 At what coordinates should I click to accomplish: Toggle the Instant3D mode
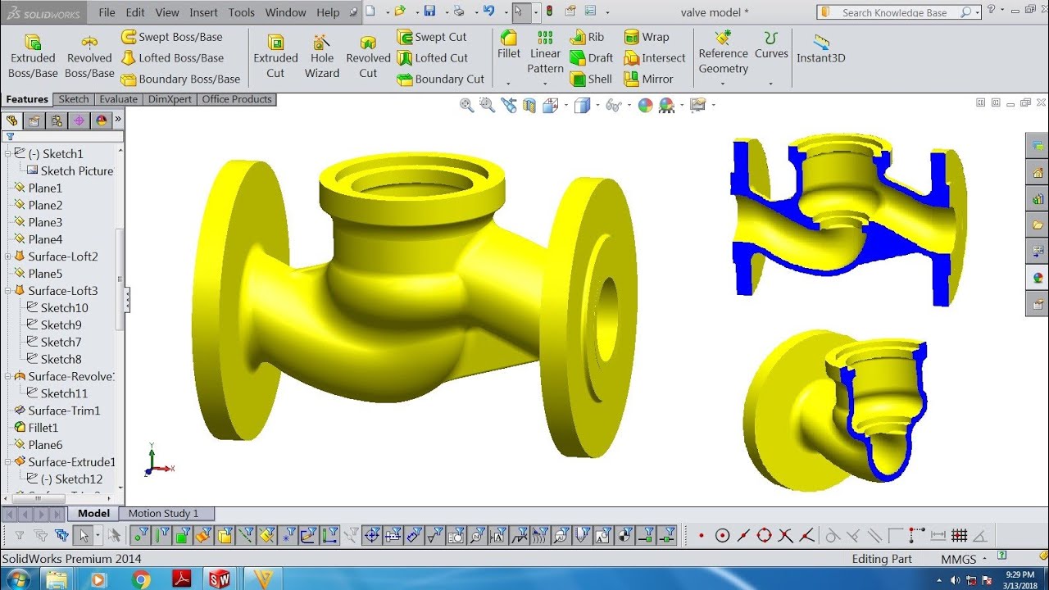[x=820, y=49]
